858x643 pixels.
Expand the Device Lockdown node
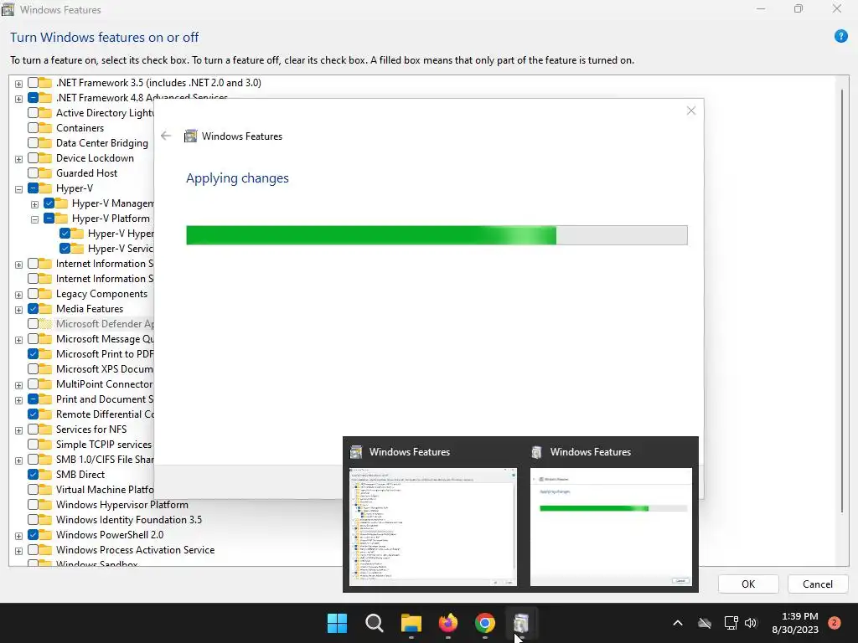click(18, 159)
